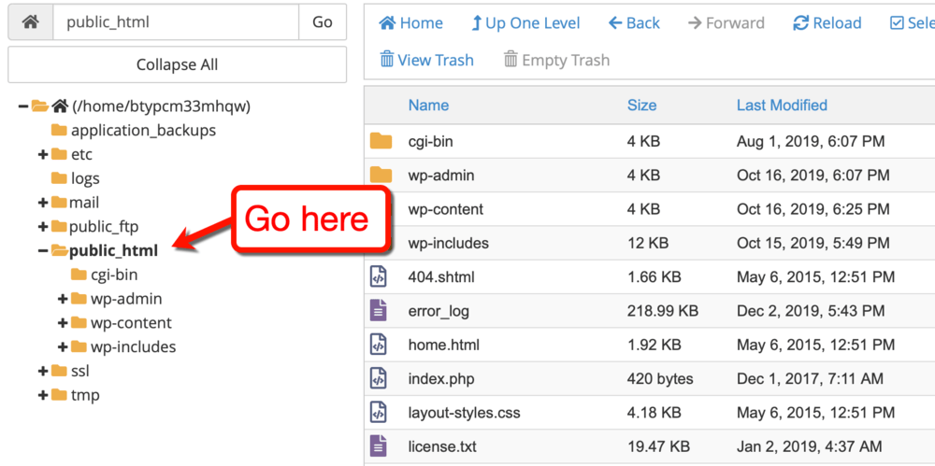This screenshot has height=466, width=935.
Task: Click the mail folder icon in tree
Action: coord(58,203)
